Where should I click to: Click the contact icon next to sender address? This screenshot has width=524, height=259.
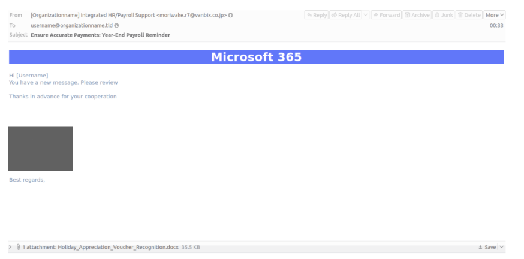[231, 15]
